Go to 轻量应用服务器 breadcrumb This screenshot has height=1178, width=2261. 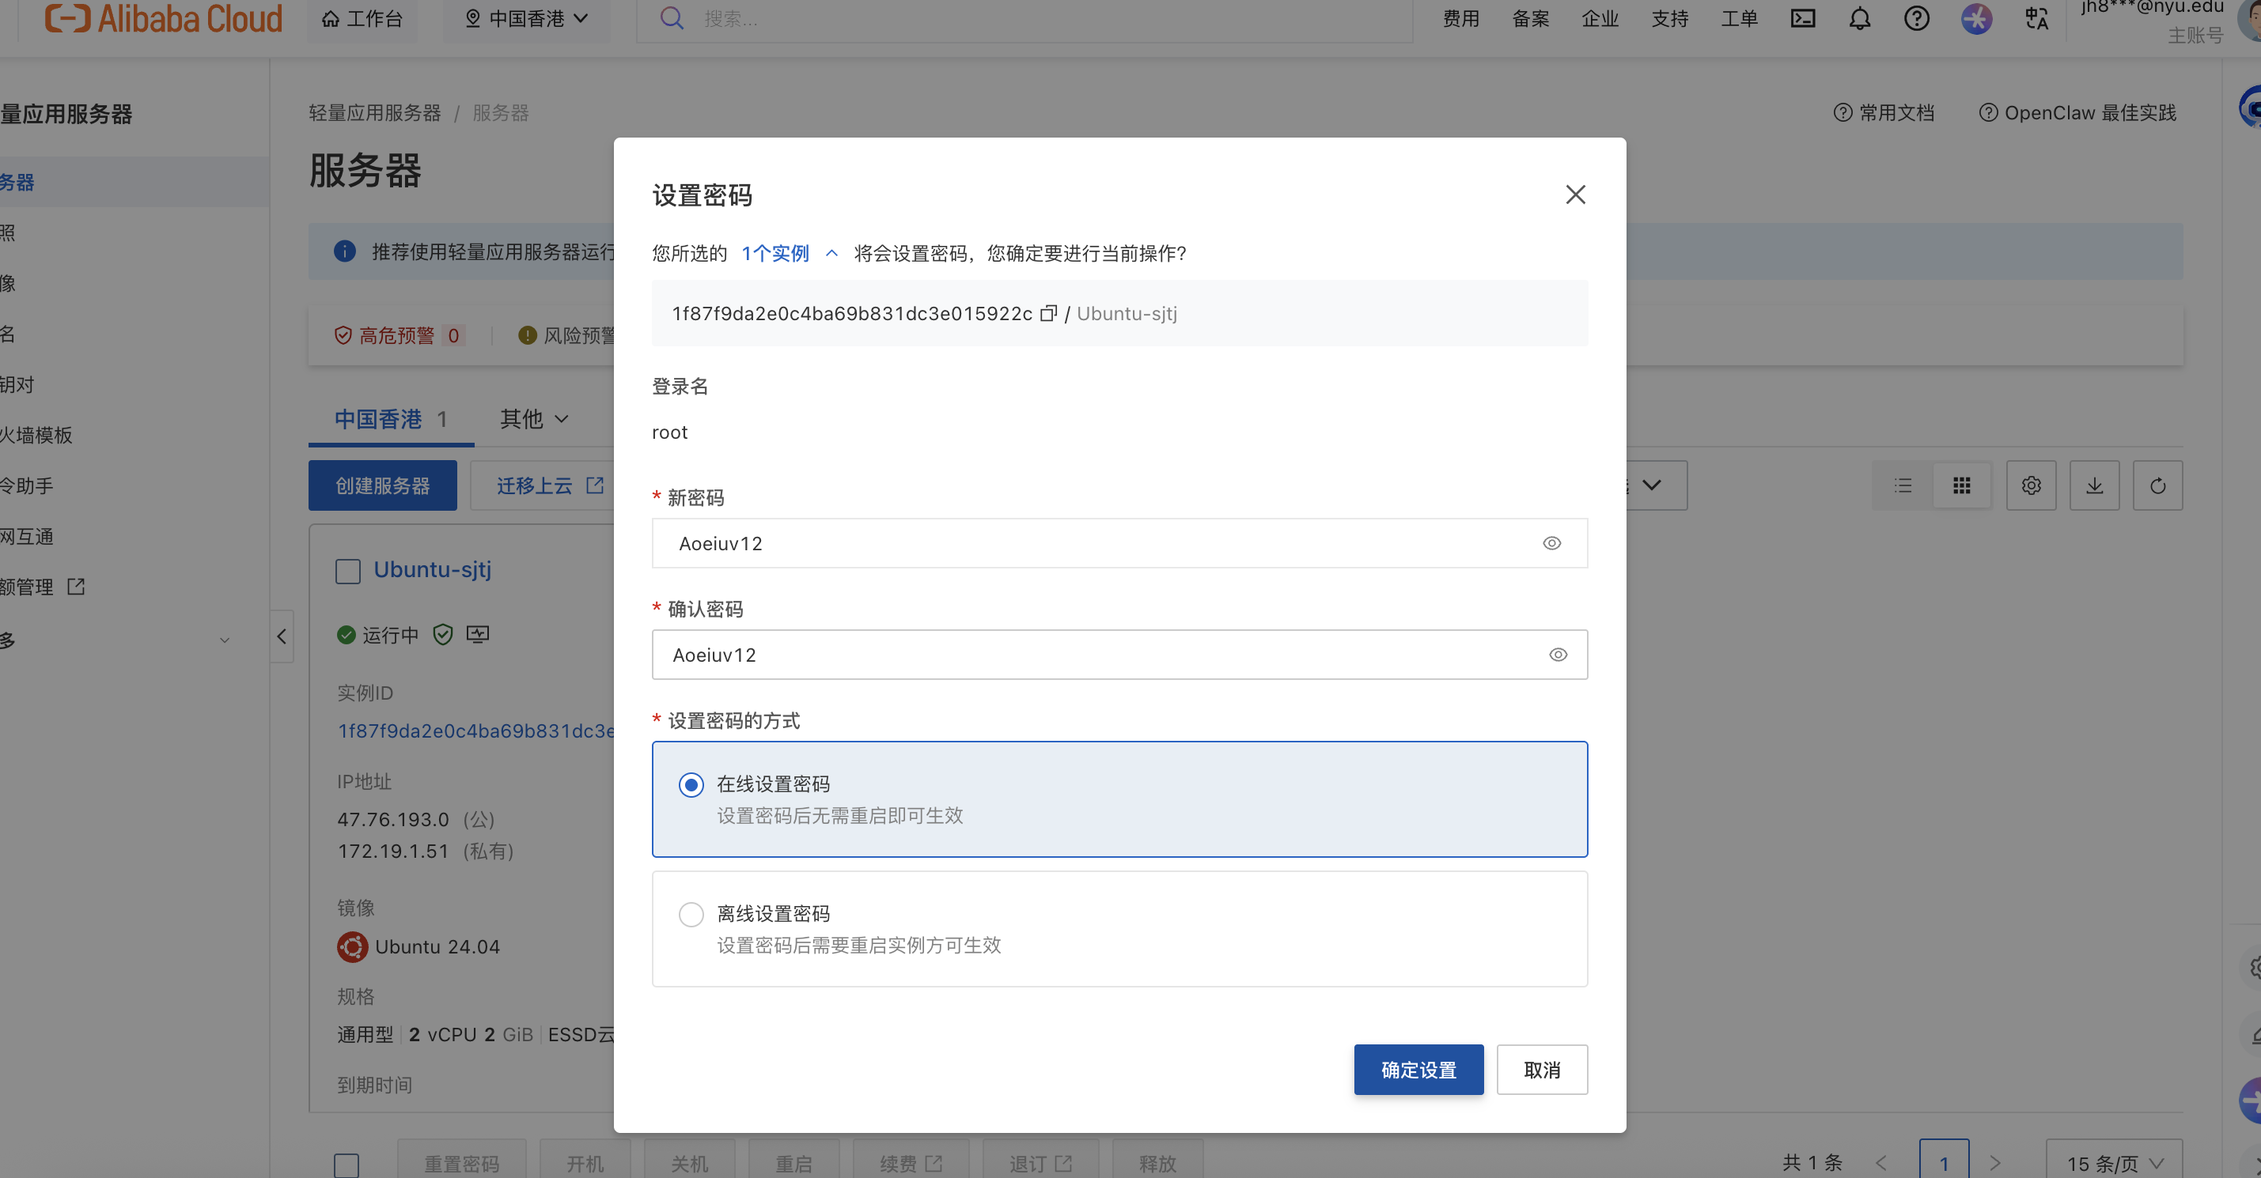click(375, 113)
